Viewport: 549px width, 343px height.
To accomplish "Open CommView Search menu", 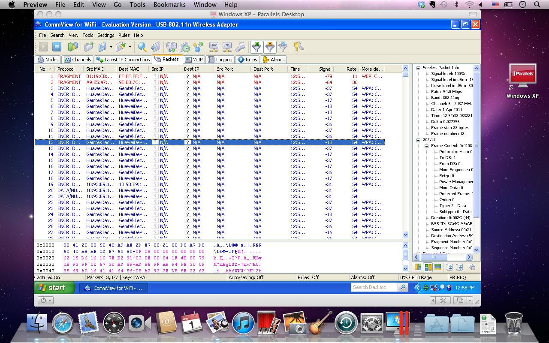I will pyautogui.click(x=57, y=35).
